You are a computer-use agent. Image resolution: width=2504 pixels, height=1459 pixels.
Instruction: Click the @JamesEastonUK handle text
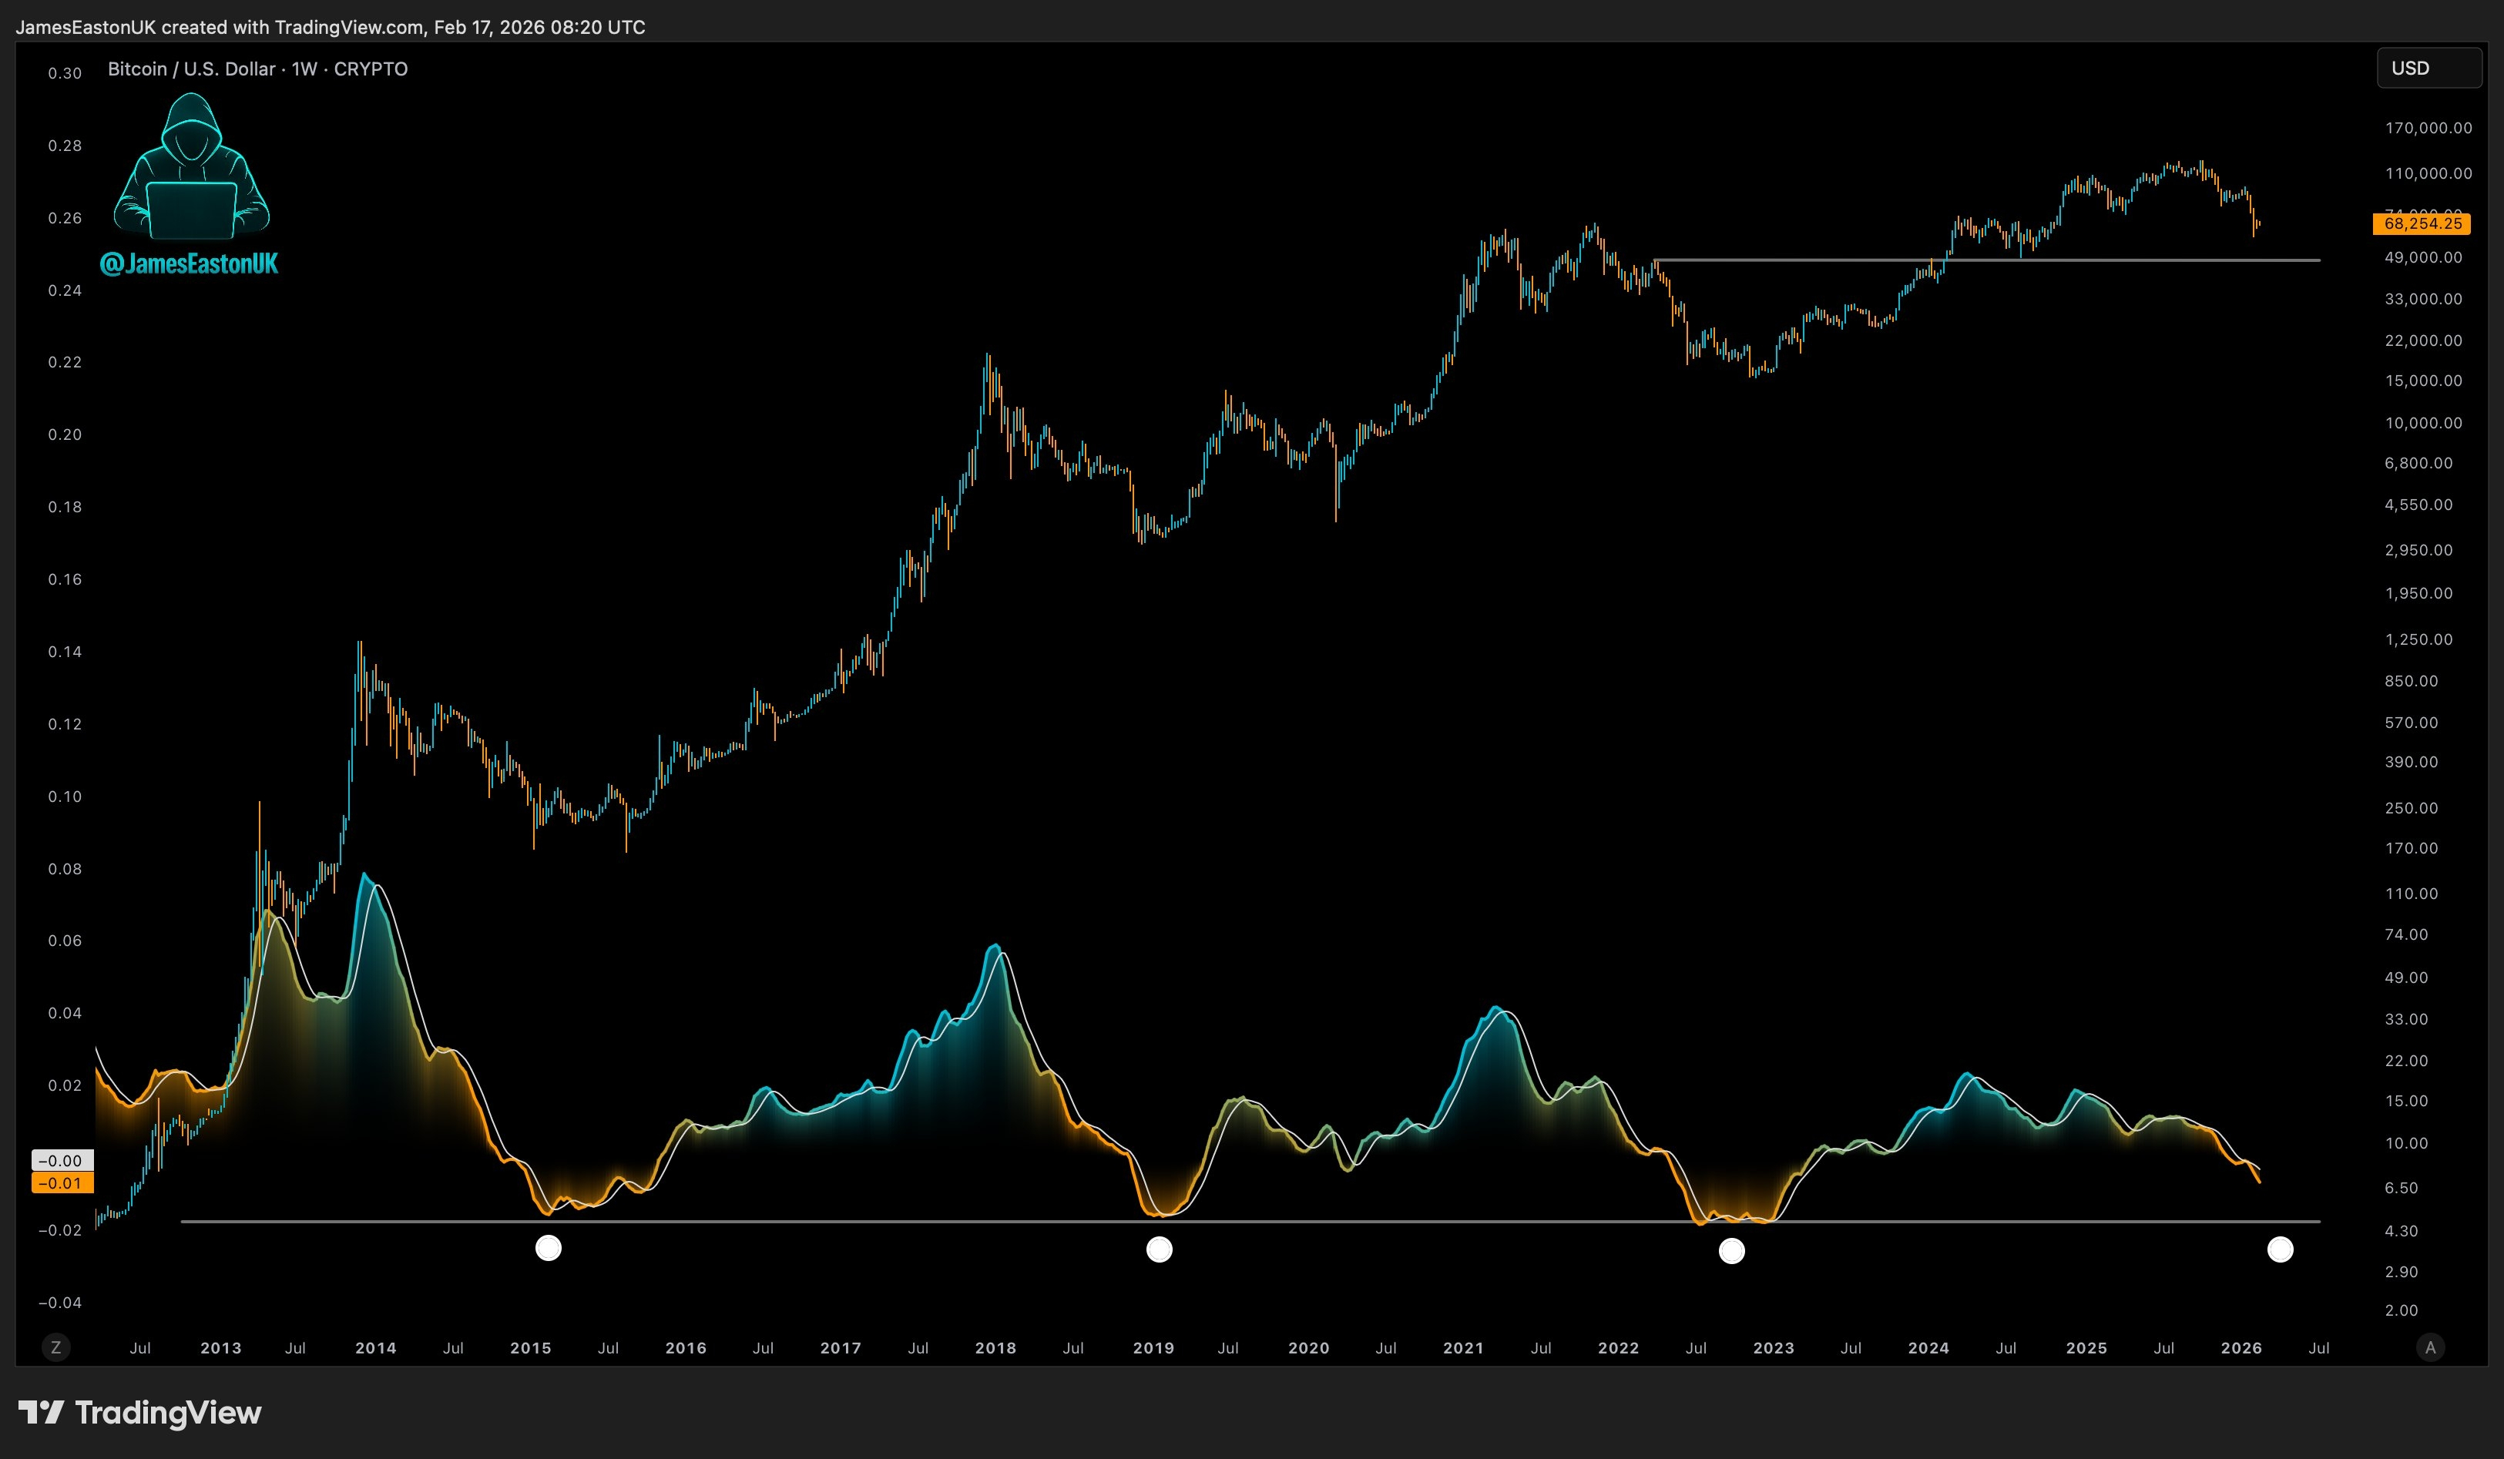click(x=189, y=263)
